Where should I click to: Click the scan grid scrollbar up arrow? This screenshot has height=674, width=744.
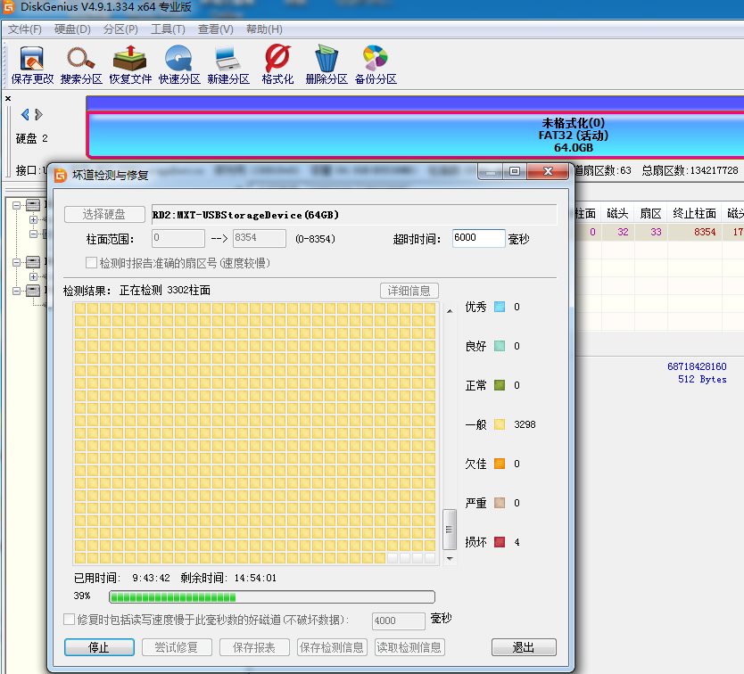[450, 310]
